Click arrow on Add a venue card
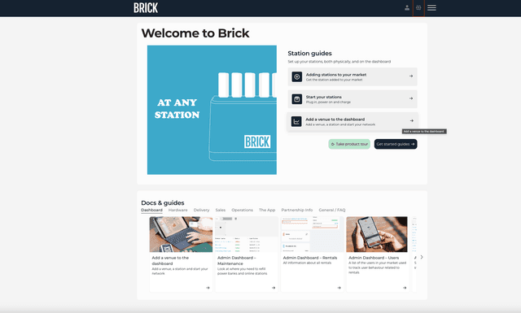This screenshot has height=313, width=521. coord(208,288)
